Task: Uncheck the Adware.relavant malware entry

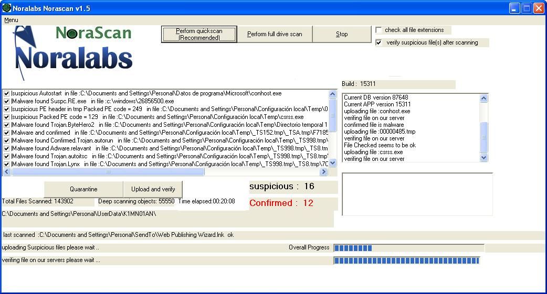Action: 6,148
